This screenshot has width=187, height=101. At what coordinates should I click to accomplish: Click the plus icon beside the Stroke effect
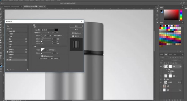pos(26,39)
